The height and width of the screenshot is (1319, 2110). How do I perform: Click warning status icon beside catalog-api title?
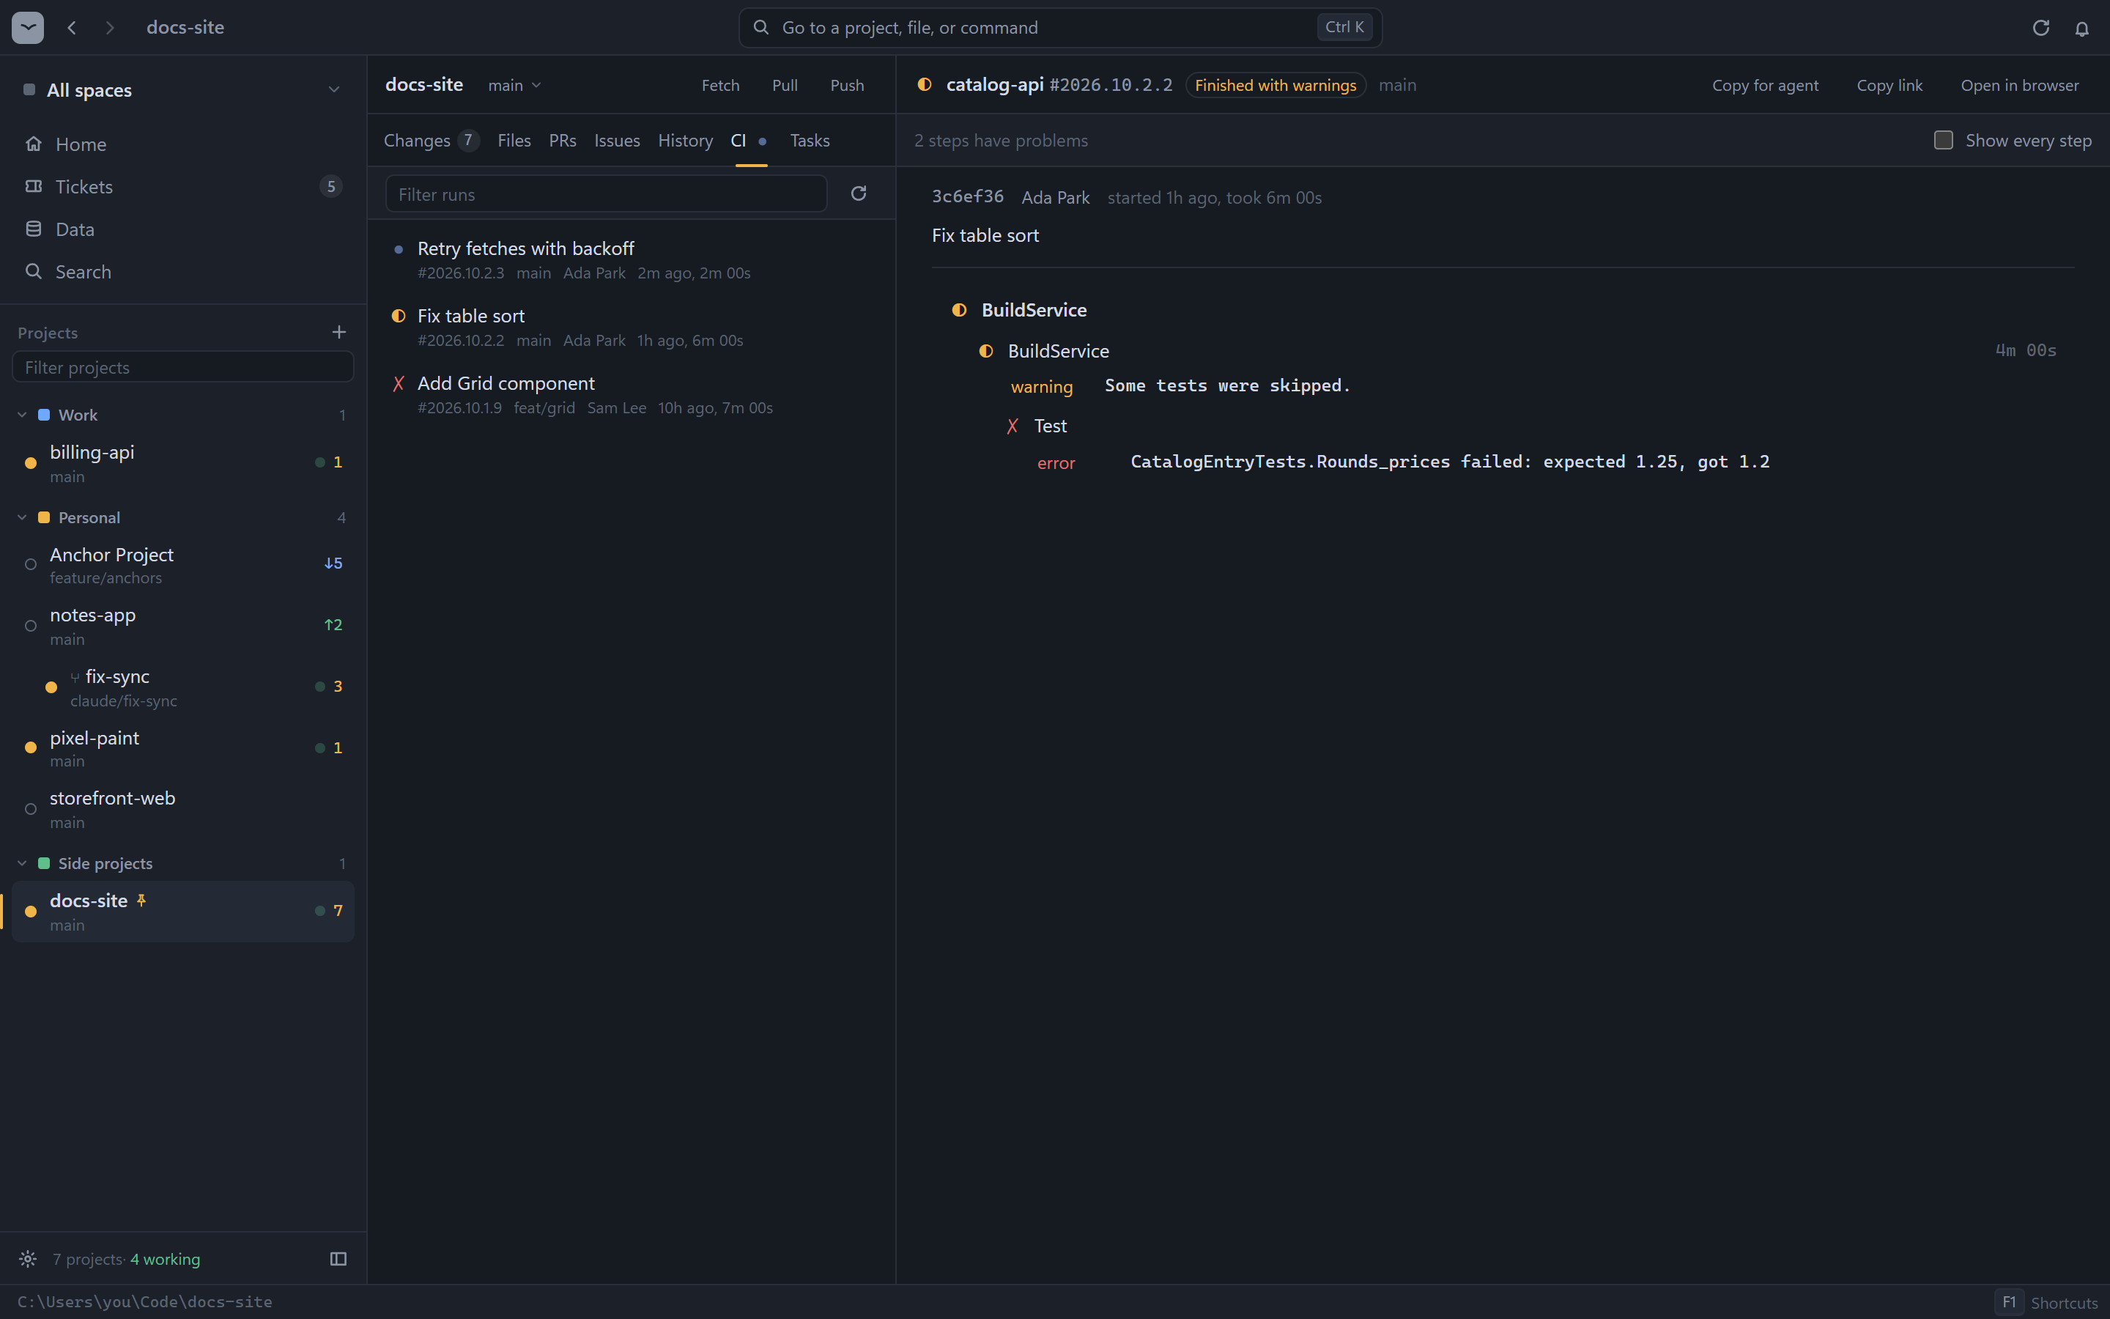(x=924, y=84)
